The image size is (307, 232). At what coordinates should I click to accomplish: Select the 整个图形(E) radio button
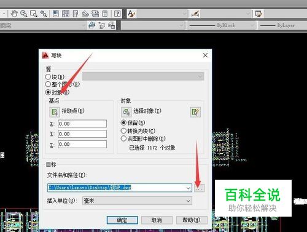tap(48, 84)
